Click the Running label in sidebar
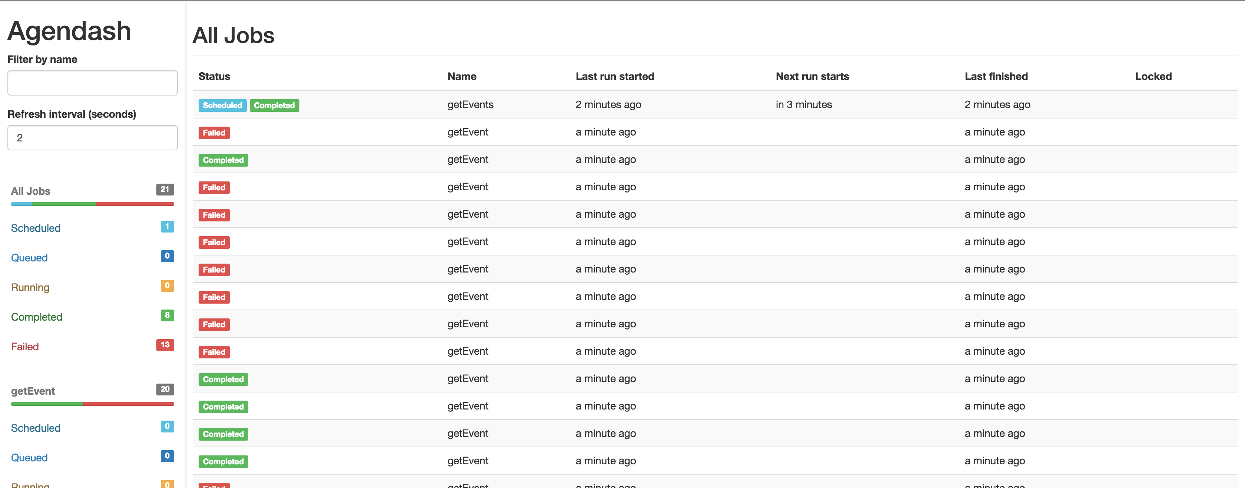Screen dimensions: 1245x488 tap(30, 287)
